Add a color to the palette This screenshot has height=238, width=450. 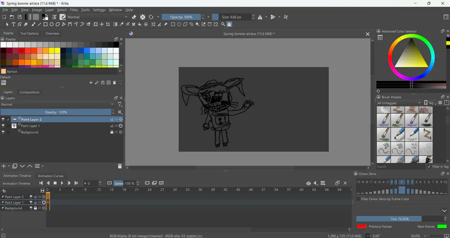coord(90,83)
